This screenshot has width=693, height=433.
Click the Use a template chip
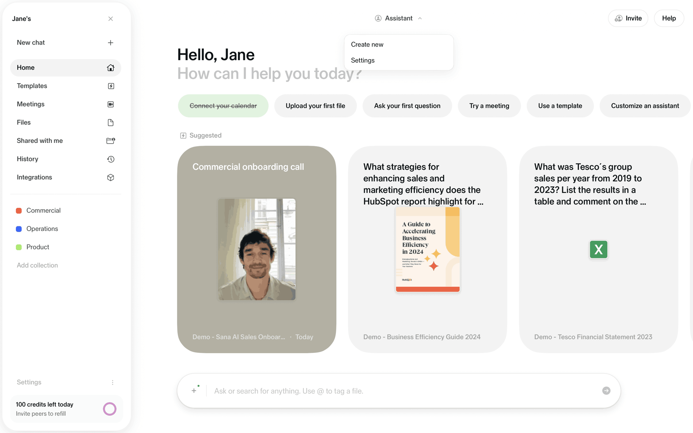tap(560, 106)
